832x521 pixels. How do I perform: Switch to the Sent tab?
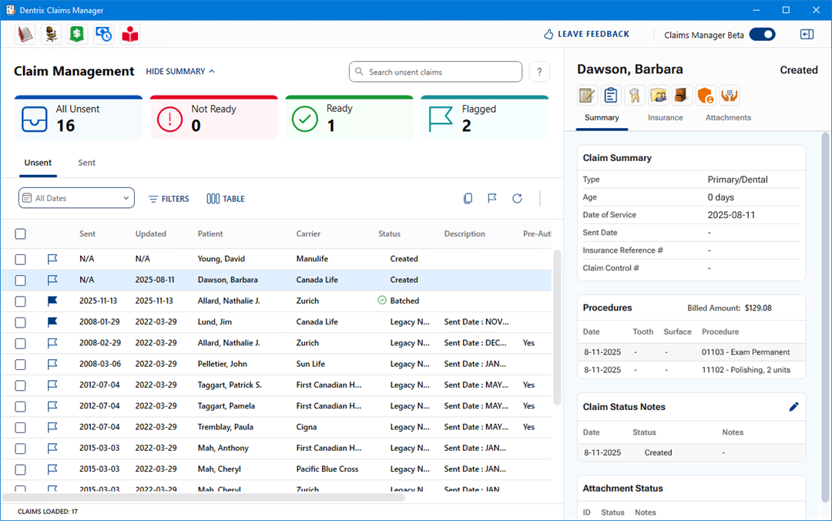pos(87,163)
